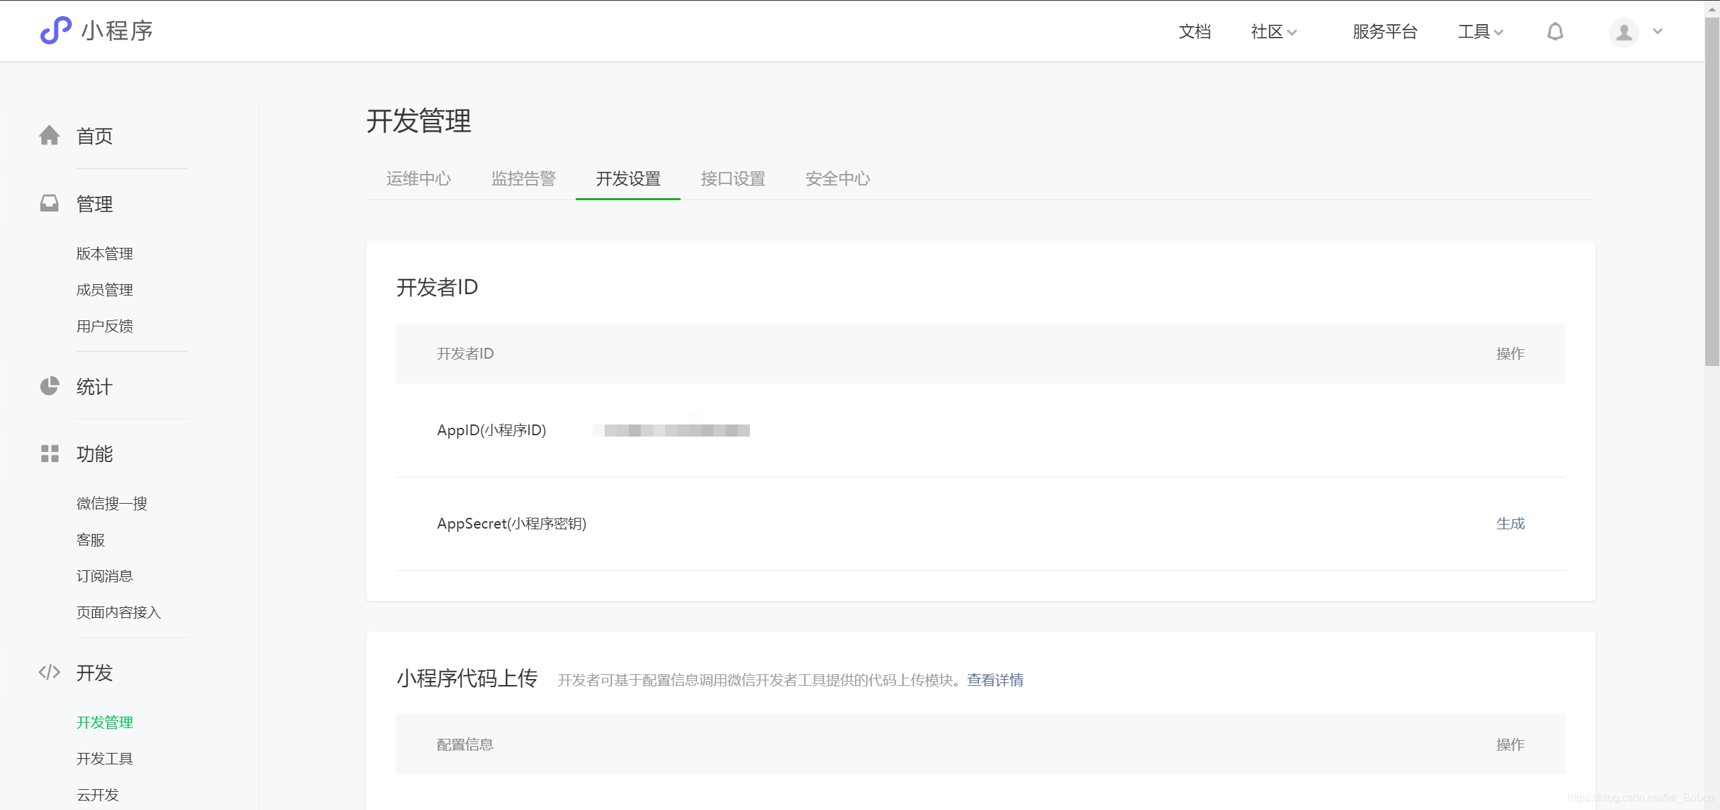This screenshot has width=1720, height=810.
Task: Select 管理 section in sidebar
Action: [95, 204]
